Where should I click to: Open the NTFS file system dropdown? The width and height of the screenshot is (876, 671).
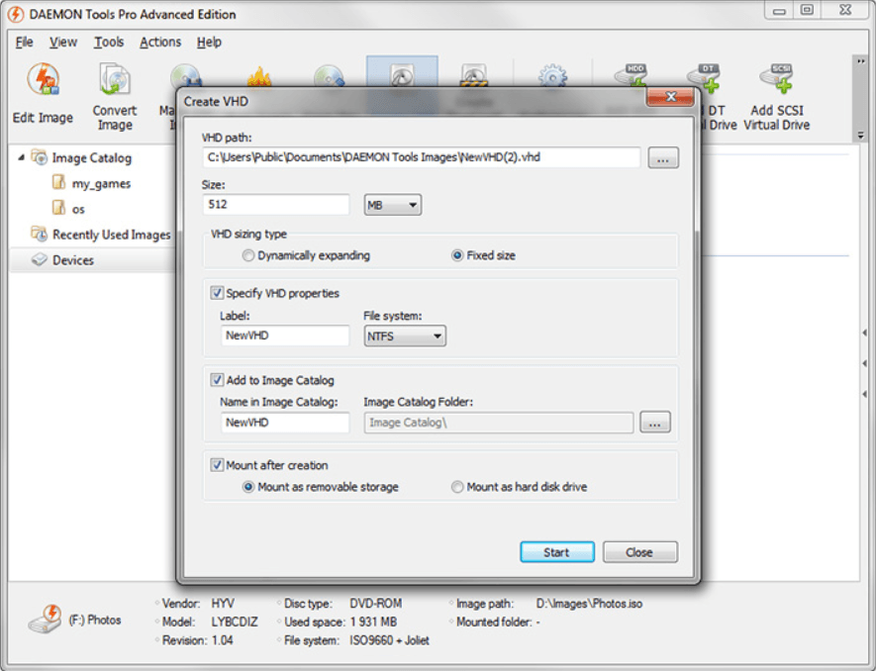[x=405, y=335]
